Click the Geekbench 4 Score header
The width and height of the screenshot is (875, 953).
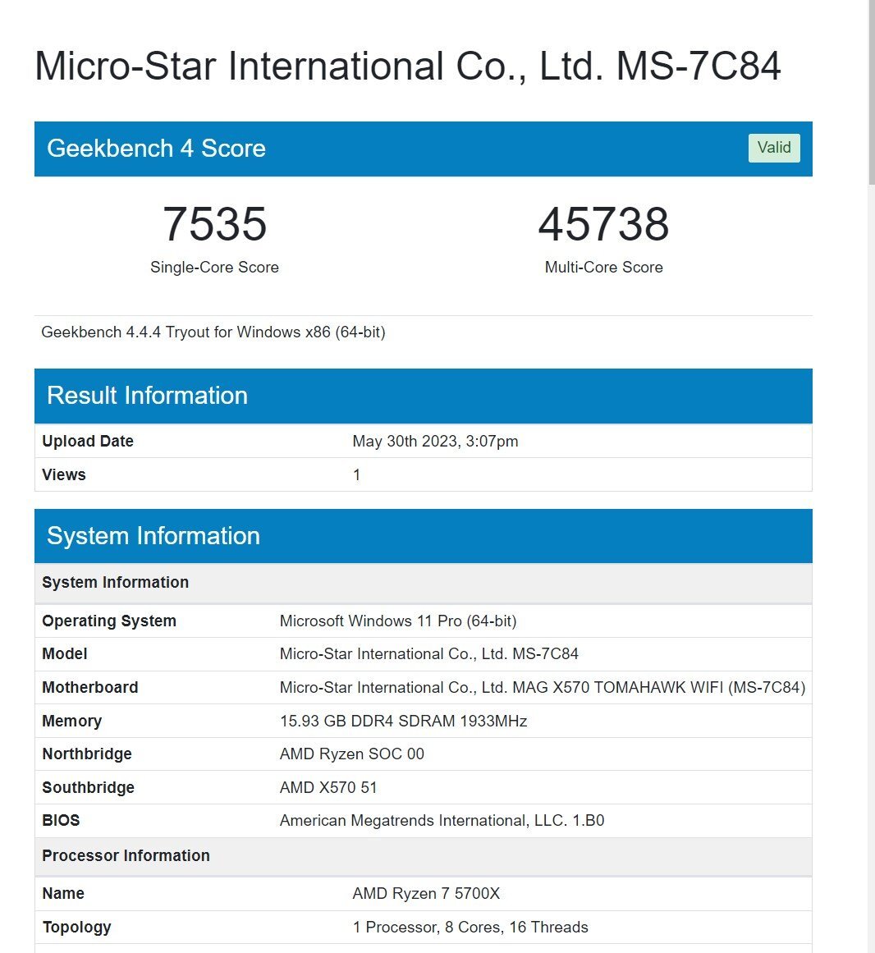[423, 149]
